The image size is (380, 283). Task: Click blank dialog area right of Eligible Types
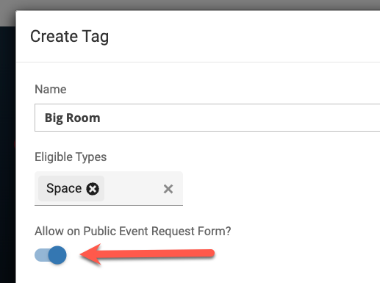[282, 189]
